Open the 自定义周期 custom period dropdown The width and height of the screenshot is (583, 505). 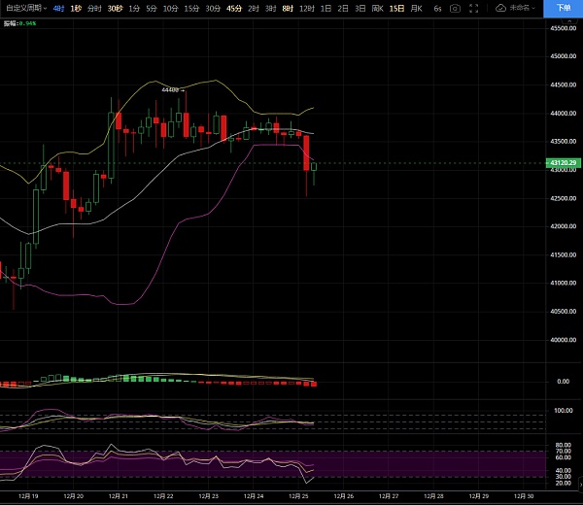click(x=25, y=8)
